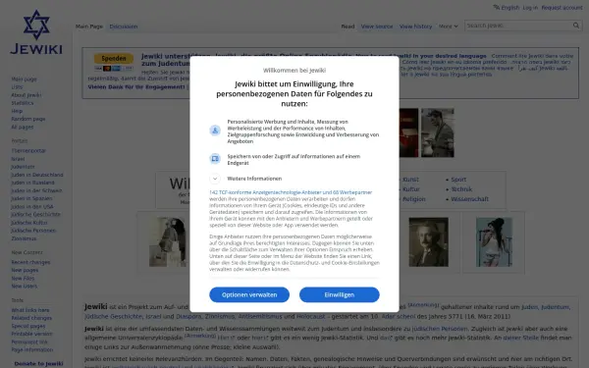Open Juden in Spanien sidebar link
Screen dimensions: 589x368
pyautogui.click(x=31, y=198)
